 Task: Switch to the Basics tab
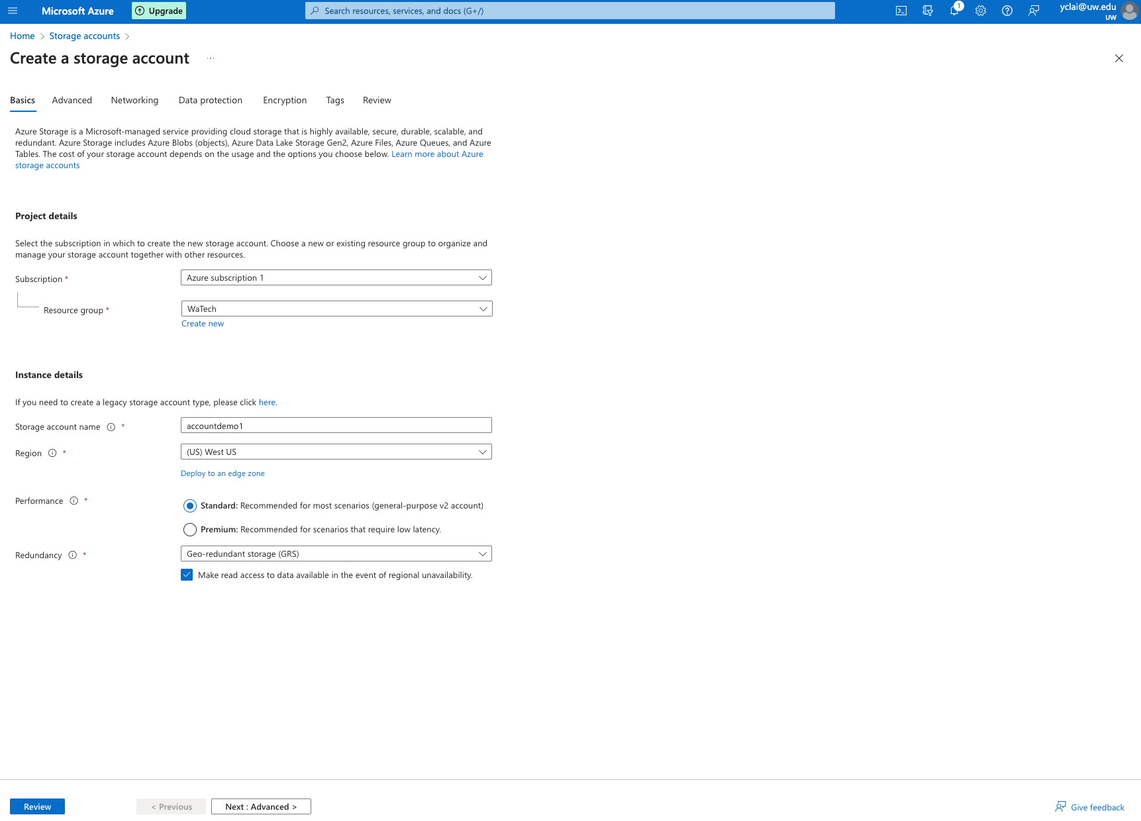tap(23, 100)
